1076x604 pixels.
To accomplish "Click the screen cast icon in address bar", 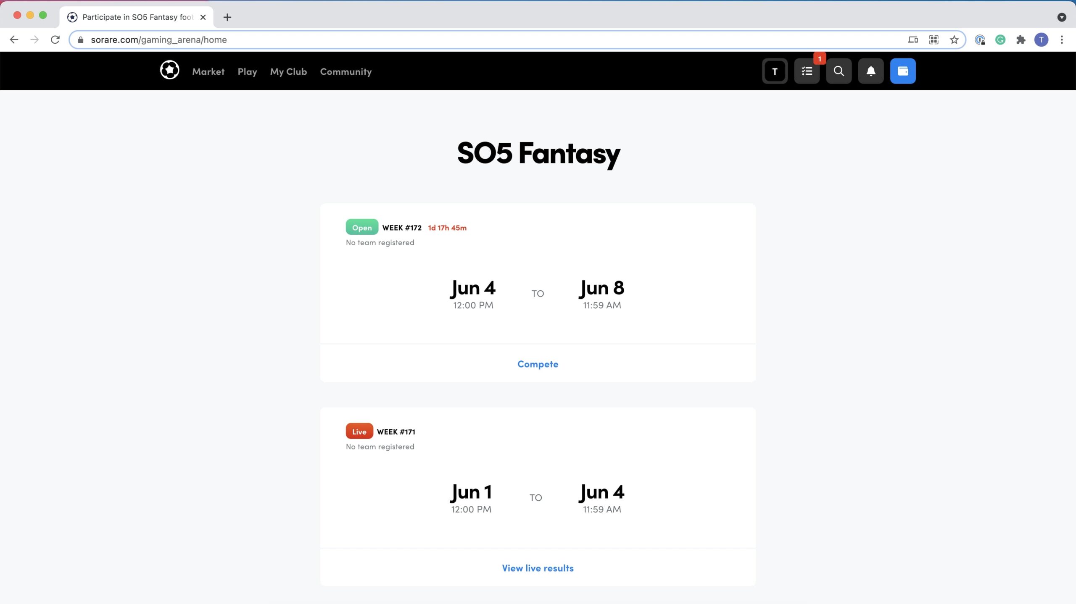I will (x=913, y=39).
